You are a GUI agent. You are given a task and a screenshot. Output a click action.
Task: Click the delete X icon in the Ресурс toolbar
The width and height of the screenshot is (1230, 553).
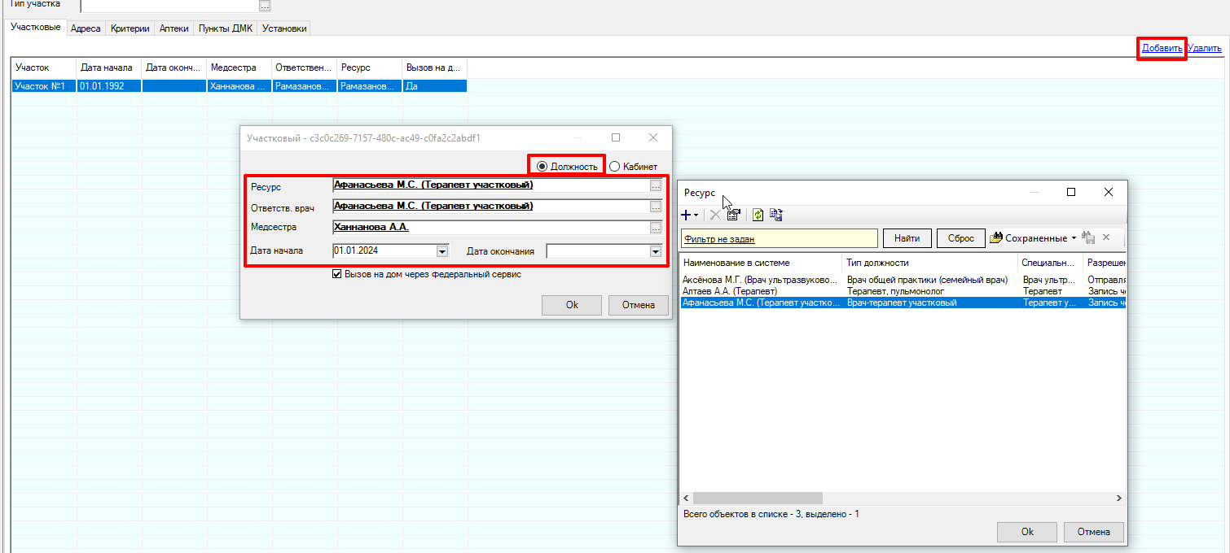pyautogui.click(x=714, y=216)
